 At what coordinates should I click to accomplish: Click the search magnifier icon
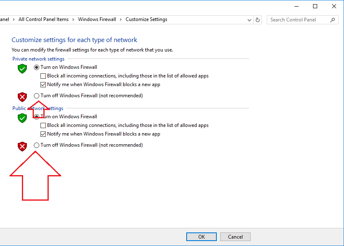(x=332, y=20)
